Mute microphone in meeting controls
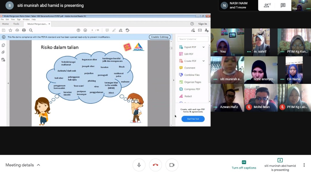The height and width of the screenshot is (175, 311). coord(139,165)
